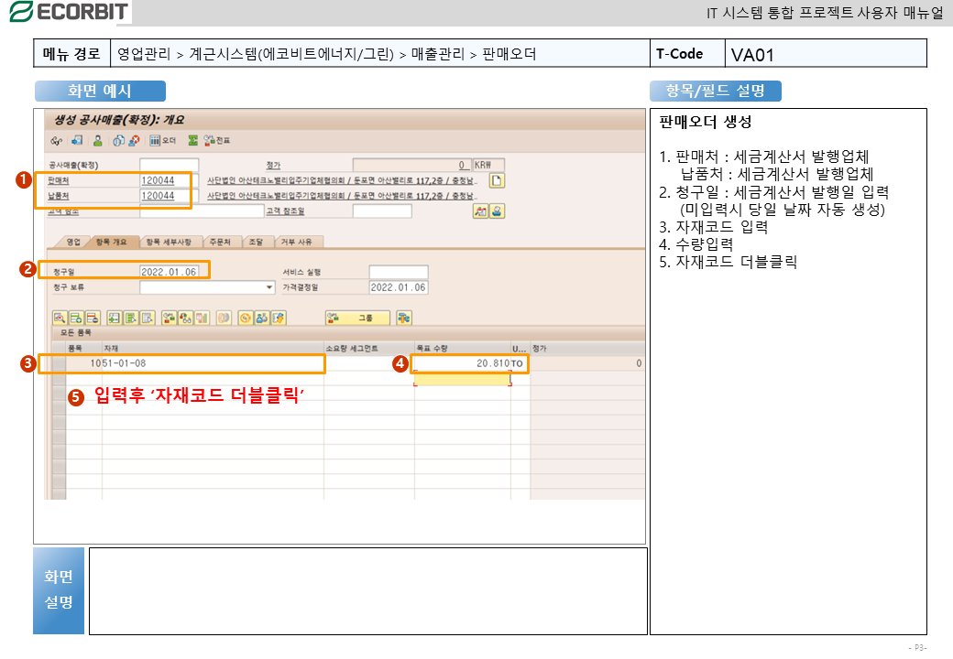Image resolution: width=953 pixels, height=659 pixels.
Task: Click the 서비스 실행 input field
Action: [399, 272]
